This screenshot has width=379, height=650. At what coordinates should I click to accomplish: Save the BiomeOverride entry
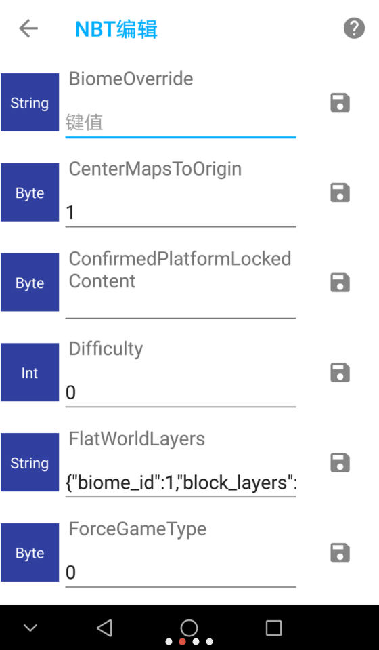(340, 103)
